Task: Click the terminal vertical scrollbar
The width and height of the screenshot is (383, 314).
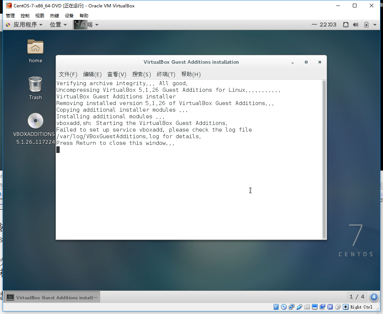Action: click(x=324, y=159)
